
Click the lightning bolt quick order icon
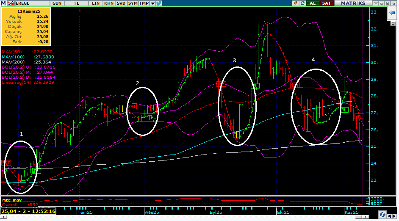coord(296,3)
